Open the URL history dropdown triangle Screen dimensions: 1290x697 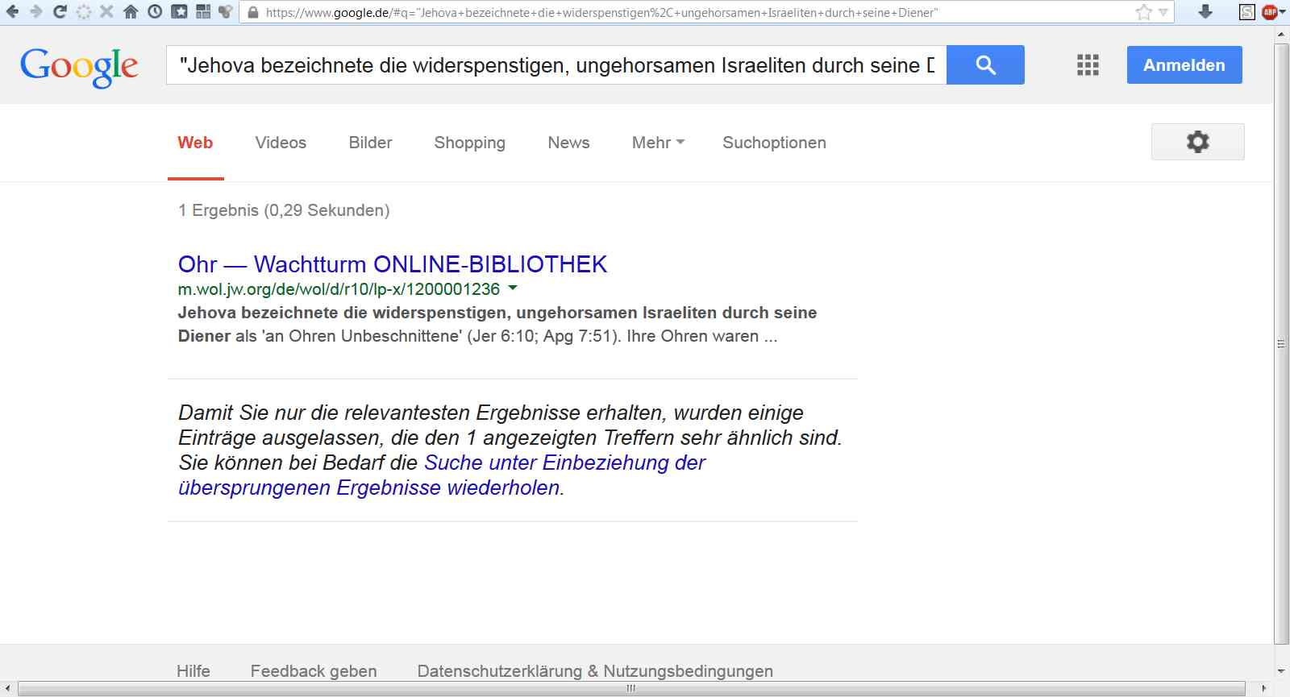(1163, 12)
